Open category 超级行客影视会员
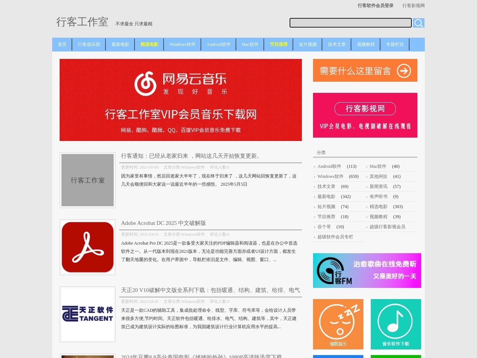The height and width of the screenshot is (358, 477). coord(388,227)
